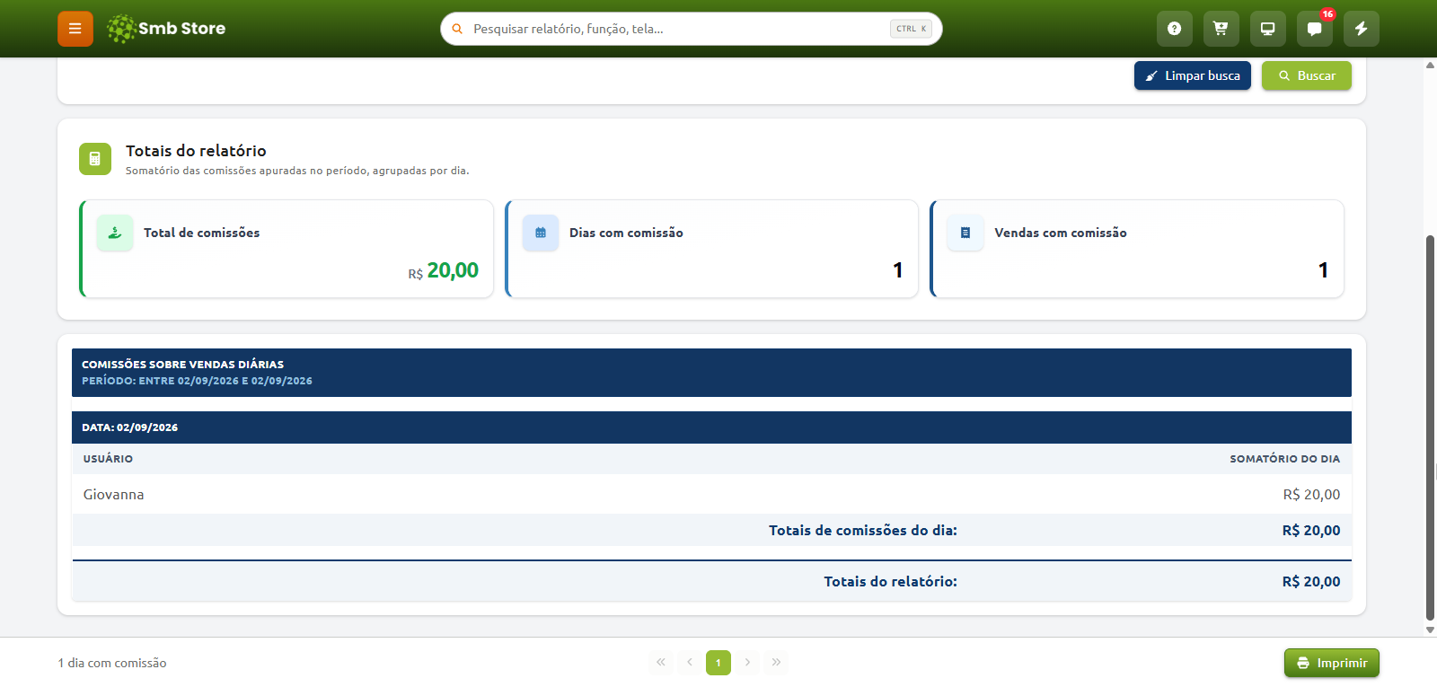The image size is (1437, 687).
Task: Click the Imprimir print button
Action: tap(1332, 663)
